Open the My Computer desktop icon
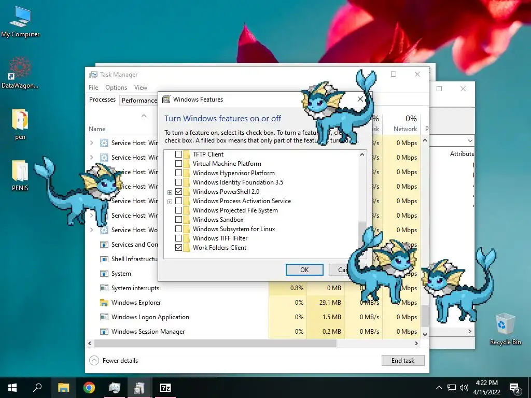 (x=20, y=22)
